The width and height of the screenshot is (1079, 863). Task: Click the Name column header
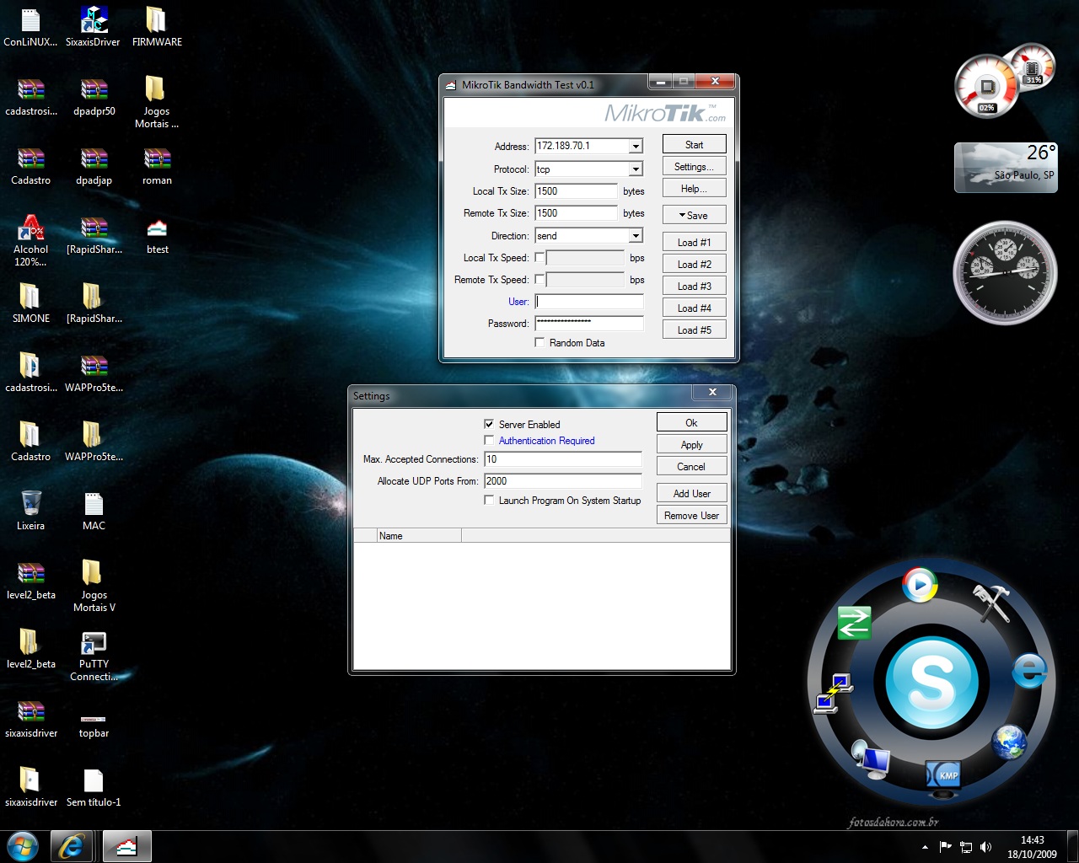pos(419,536)
